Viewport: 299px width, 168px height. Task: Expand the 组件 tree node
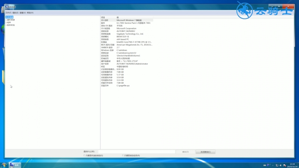tap(6, 22)
